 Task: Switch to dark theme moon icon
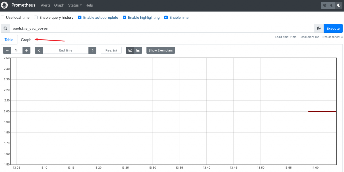[332, 5]
